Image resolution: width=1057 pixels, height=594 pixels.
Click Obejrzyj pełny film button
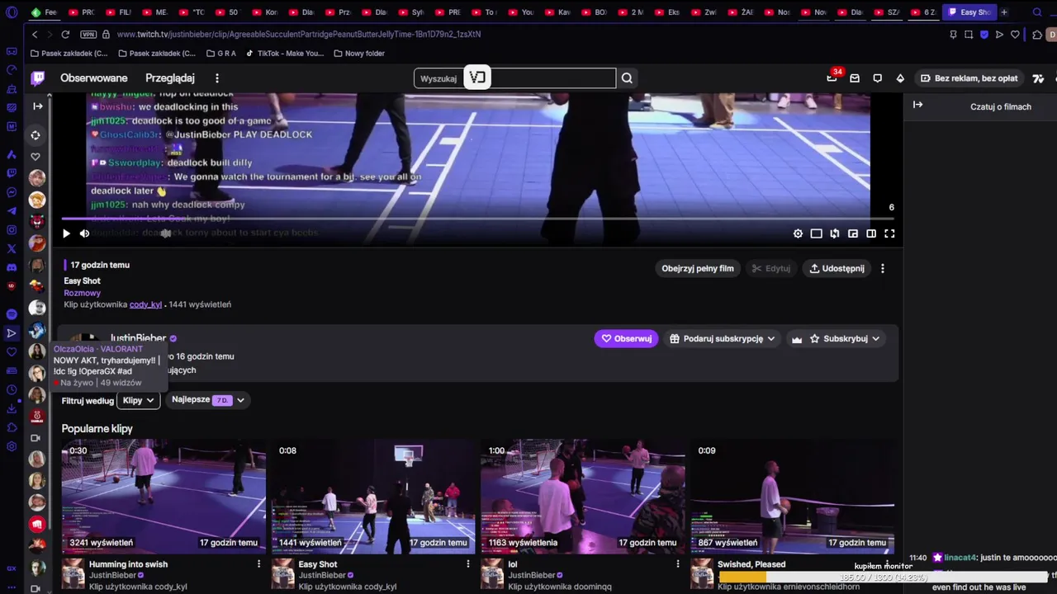pyautogui.click(x=698, y=268)
